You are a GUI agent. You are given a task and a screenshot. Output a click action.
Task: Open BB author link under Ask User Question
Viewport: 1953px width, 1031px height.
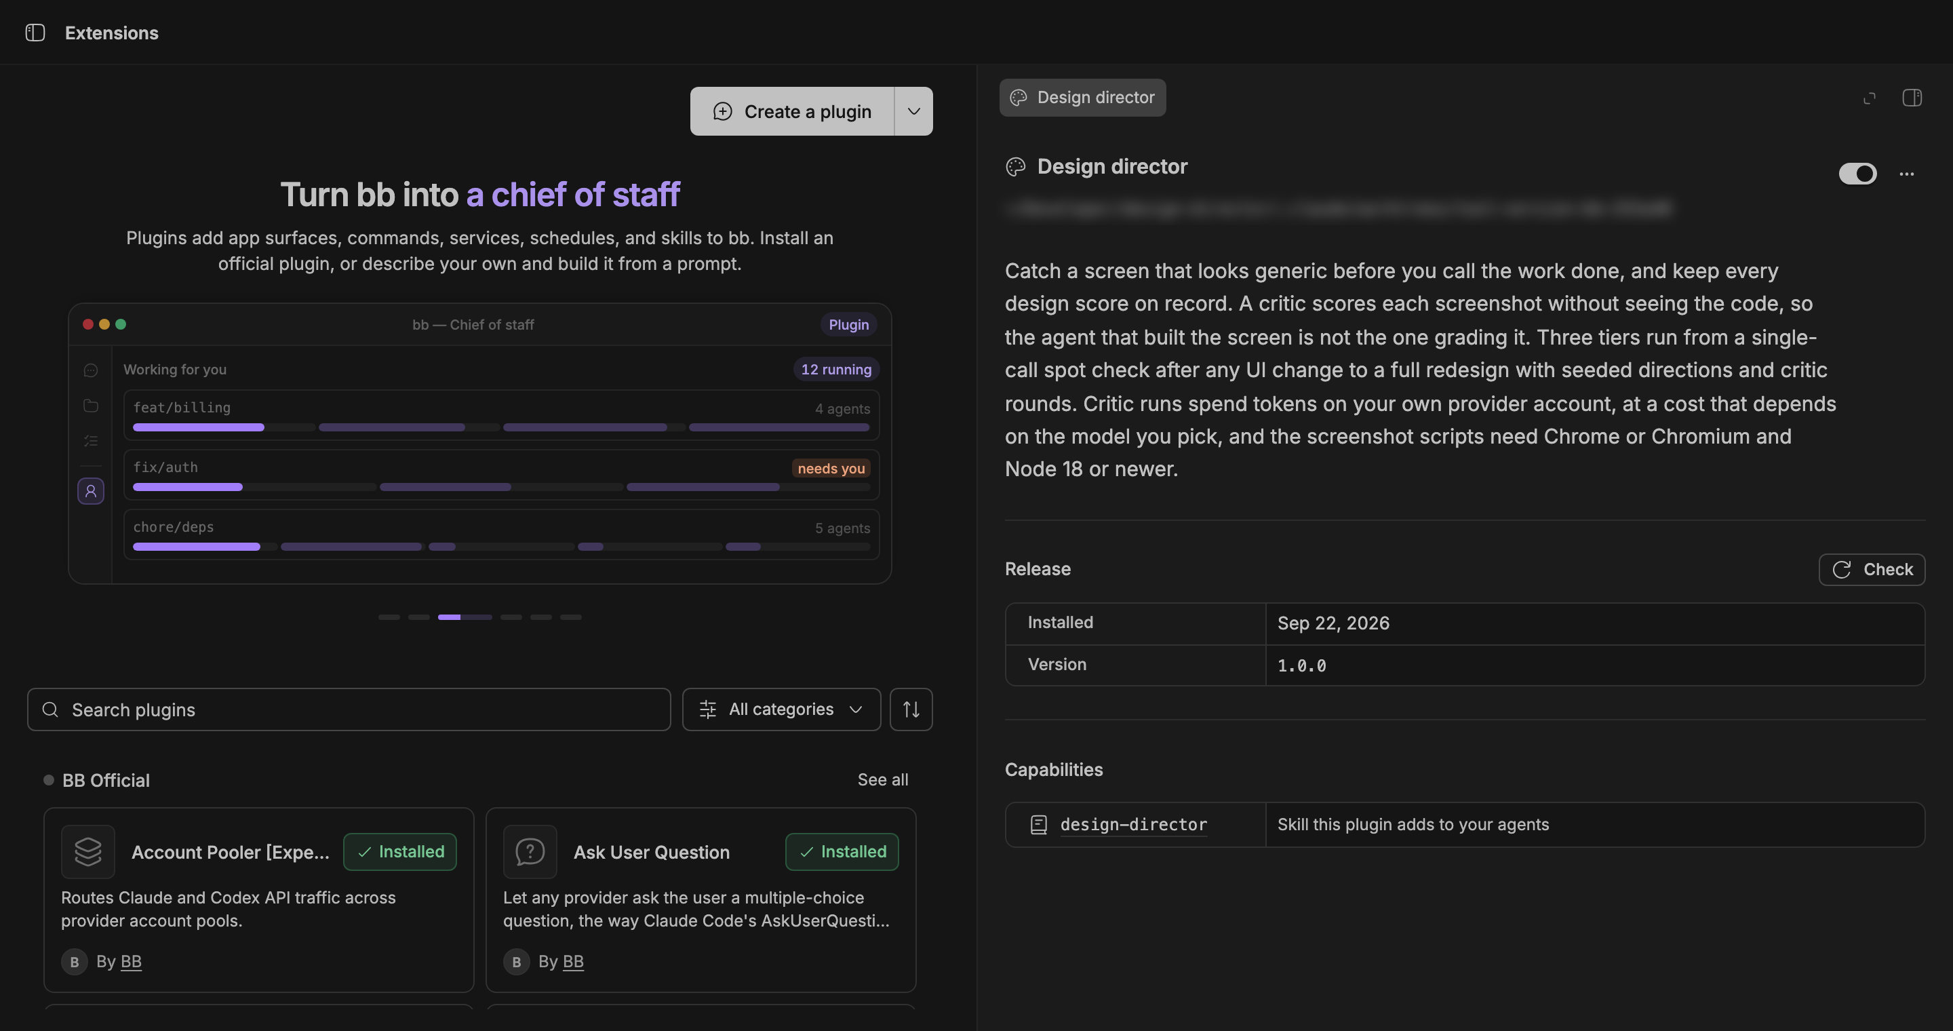click(x=573, y=961)
